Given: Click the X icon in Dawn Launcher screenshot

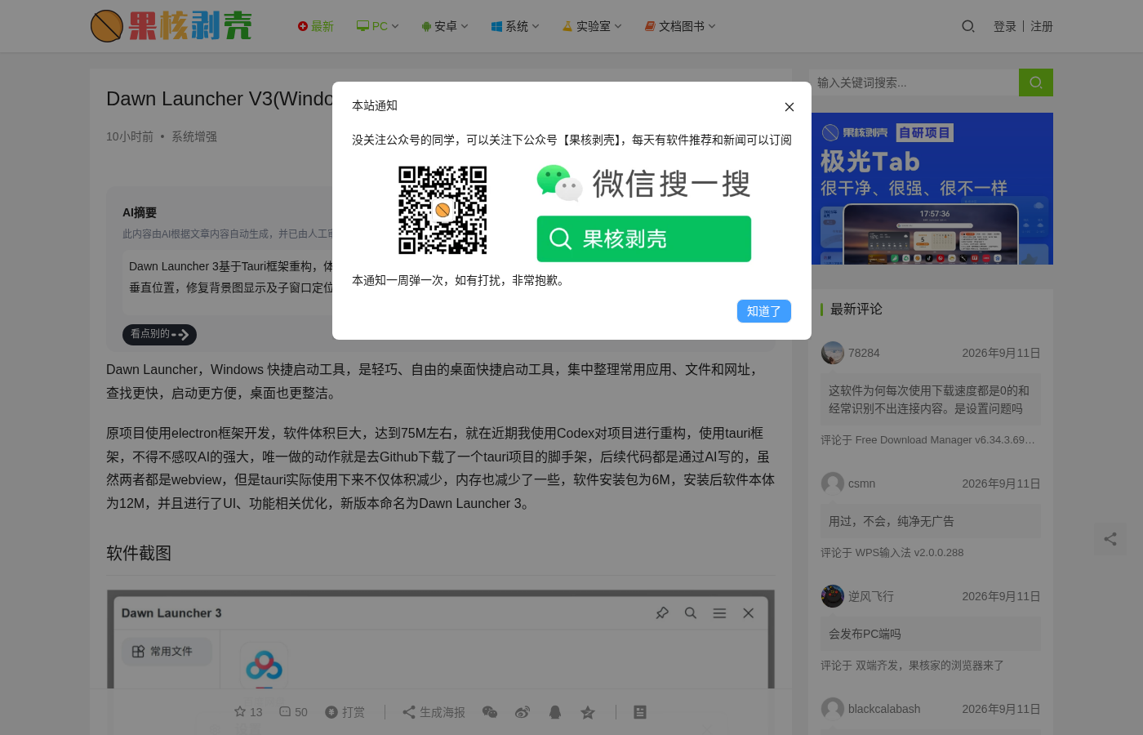Looking at the screenshot, I should click(x=748, y=612).
